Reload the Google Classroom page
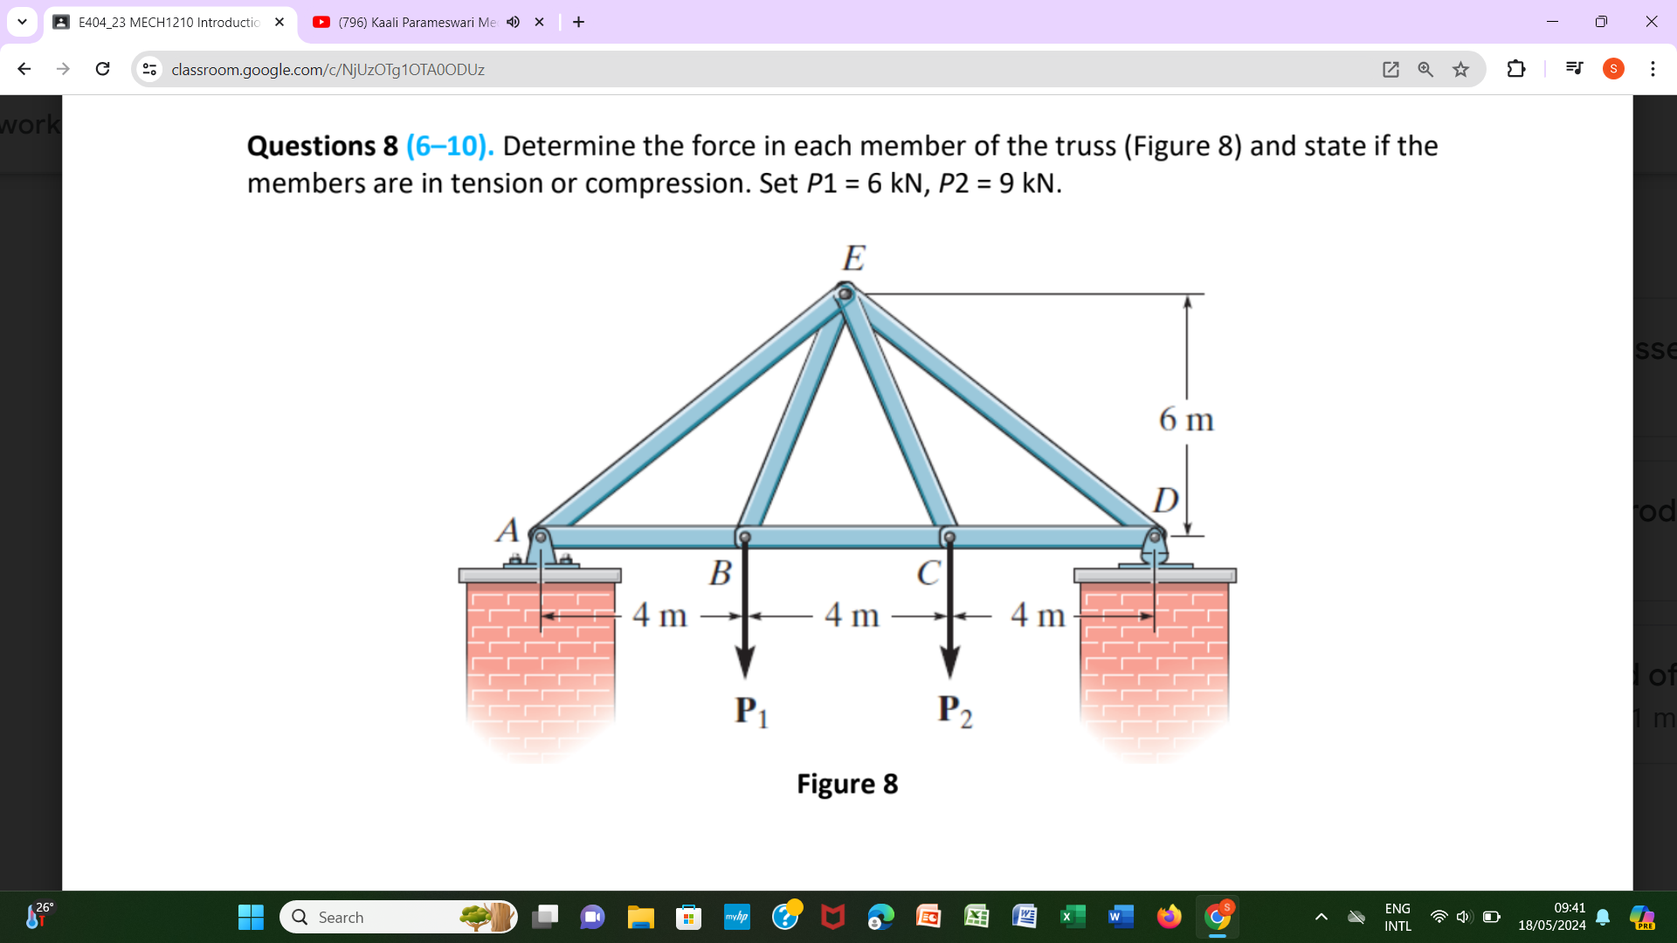 pyautogui.click(x=102, y=69)
